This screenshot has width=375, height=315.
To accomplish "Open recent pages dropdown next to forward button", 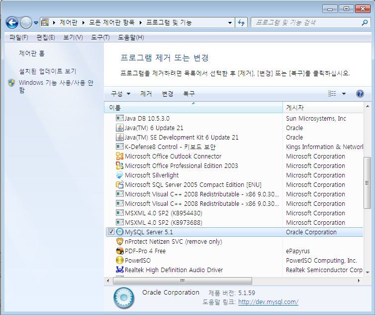I will (x=36, y=23).
